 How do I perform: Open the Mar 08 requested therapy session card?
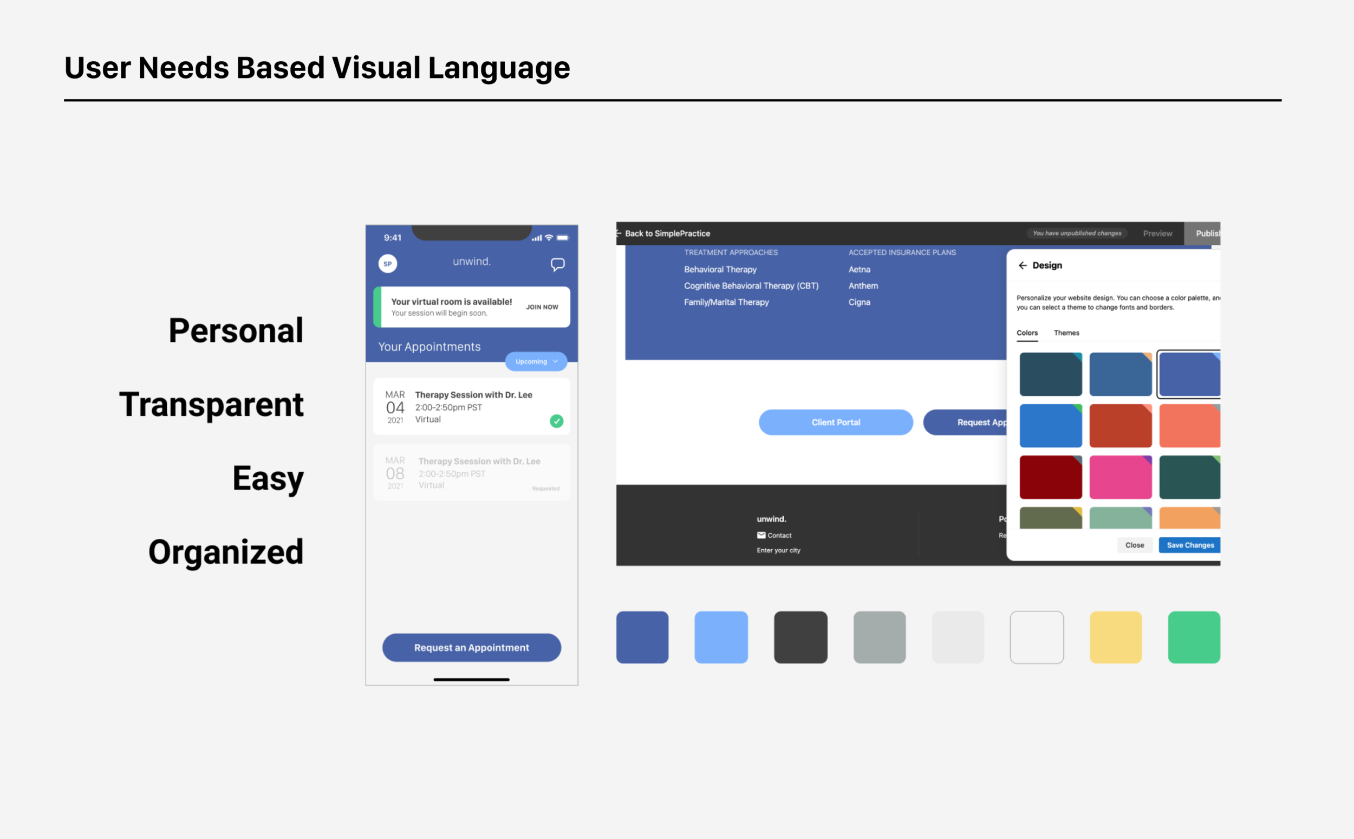(x=472, y=472)
